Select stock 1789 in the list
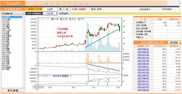The height and width of the screenshot is (94, 182). coord(6,34)
